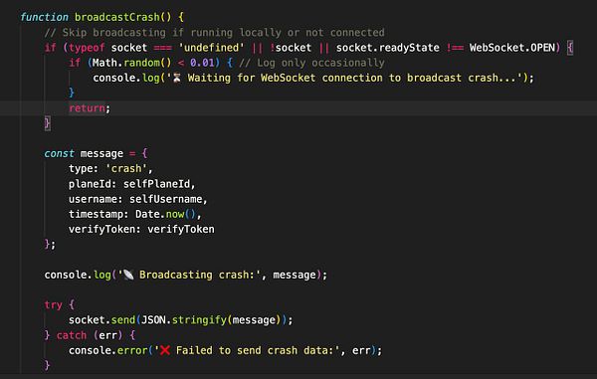Click the 'undefined' string literal
Viewport: 597px width, 379px height.
[x=211, y=48]
